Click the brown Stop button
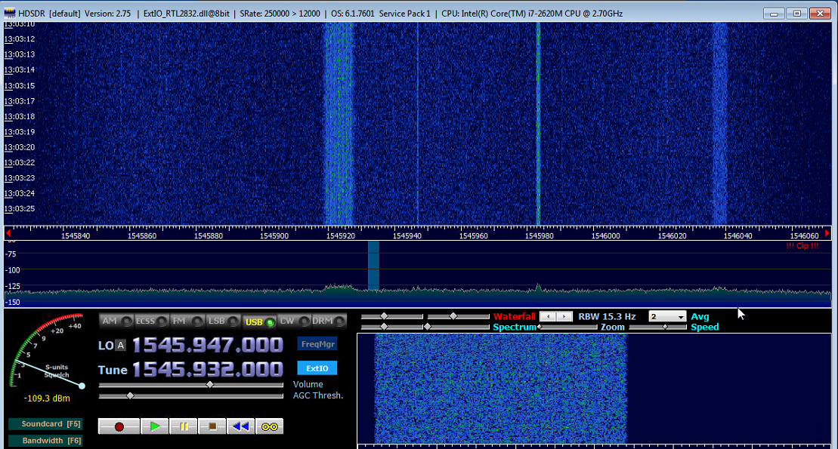This screenshot has width=838, height=449. point(212,426)
